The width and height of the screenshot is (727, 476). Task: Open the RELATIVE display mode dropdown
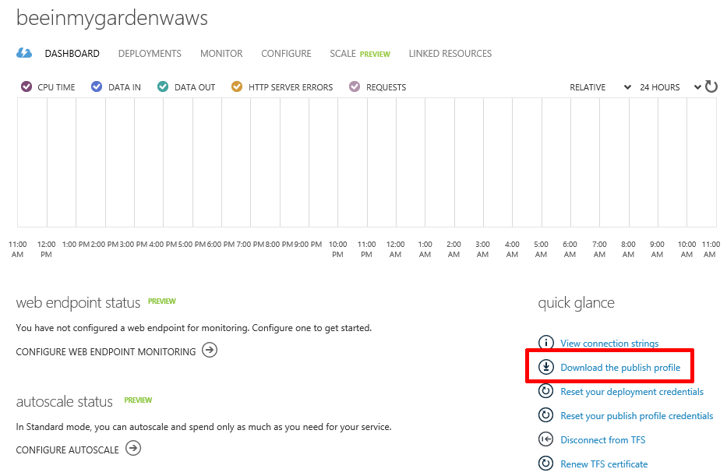[x=600, y=87]
